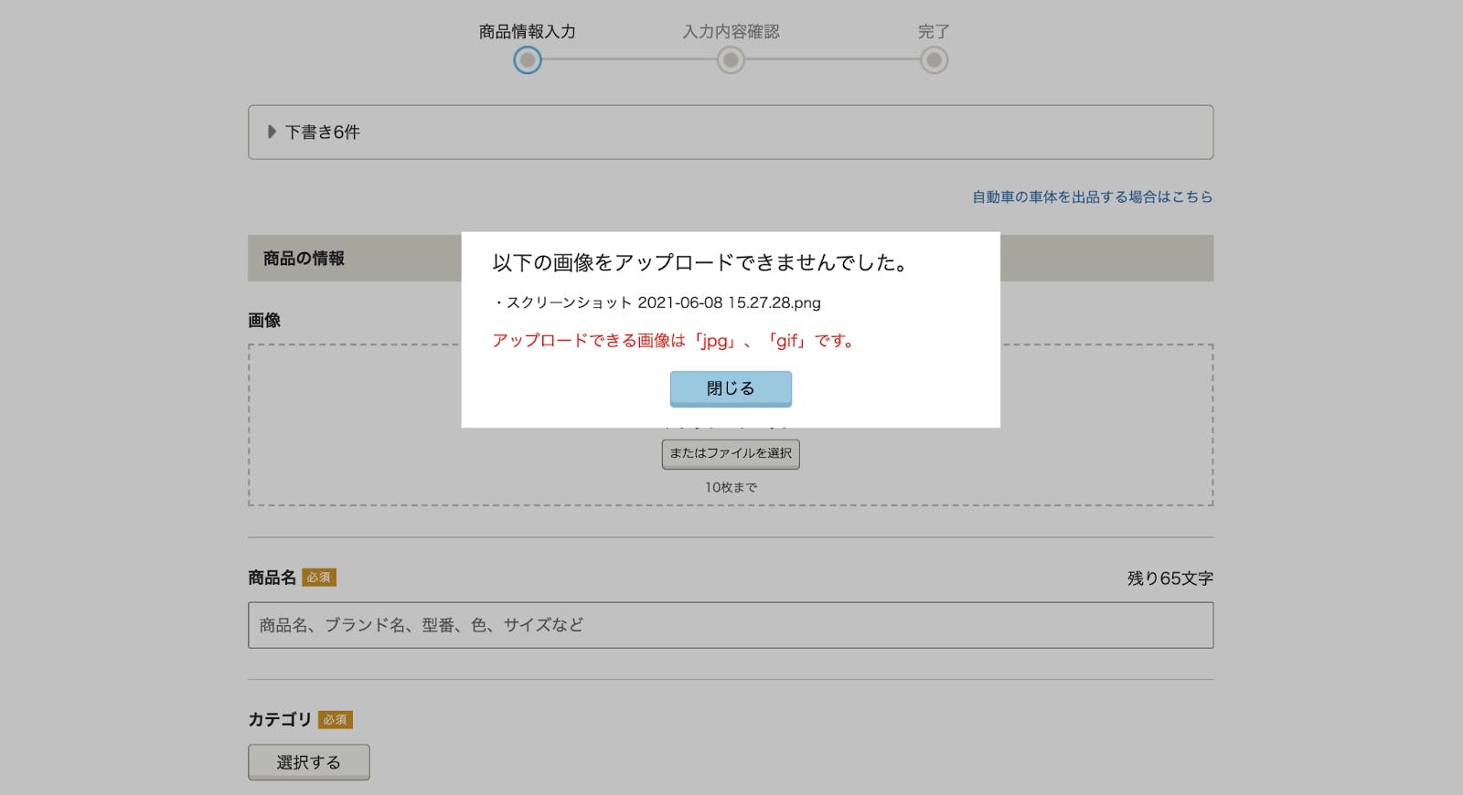Click the failed png filename in dialog
This screenshot has width=1463, height=795.
pos(663,302)
